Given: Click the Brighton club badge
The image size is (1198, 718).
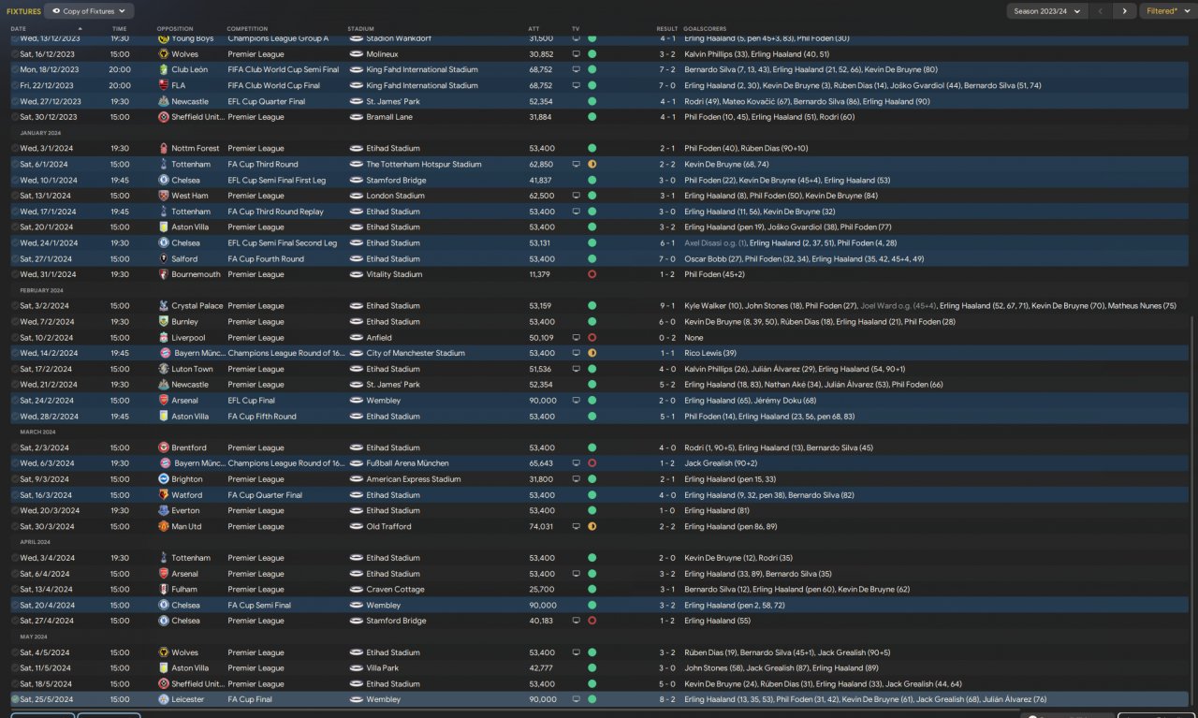Looking at the screenshot, I should click(164, 479).
